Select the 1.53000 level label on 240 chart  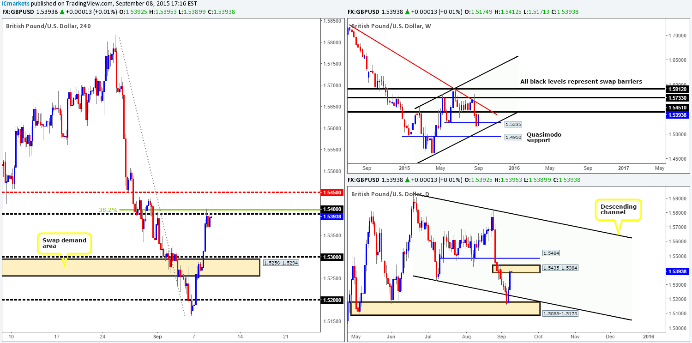331,257
